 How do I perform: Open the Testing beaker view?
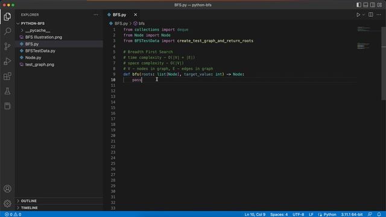tap(7, 91)
